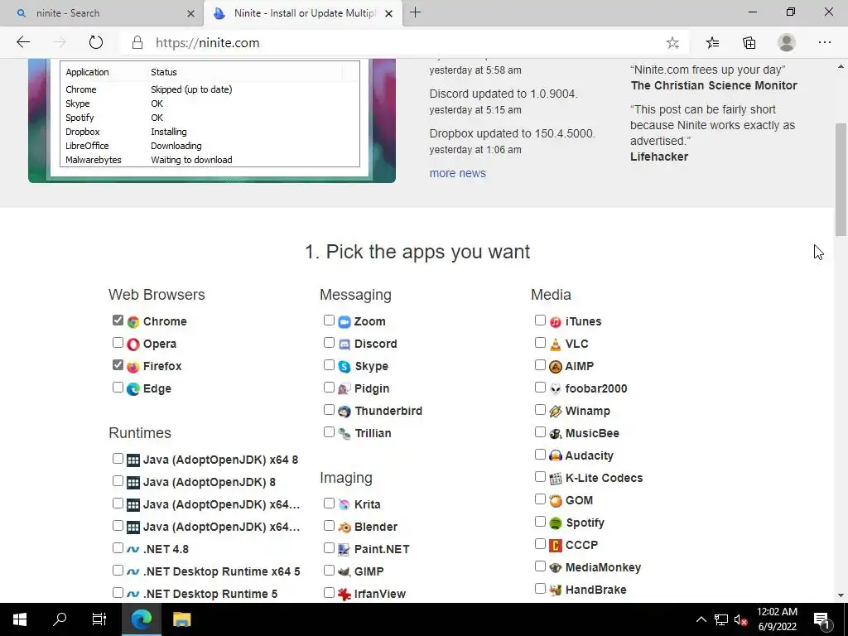The height and width of the screenshot is (636, 848).
Task: Open the Favorites list toolbar icon
Action: (712, 43)
